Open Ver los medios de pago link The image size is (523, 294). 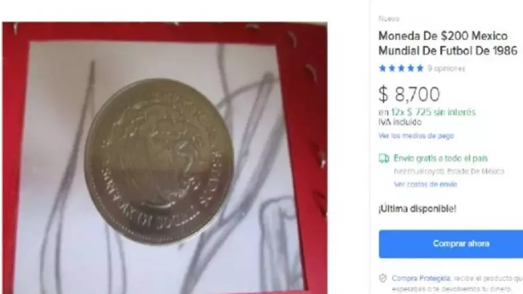pos(416,136)
